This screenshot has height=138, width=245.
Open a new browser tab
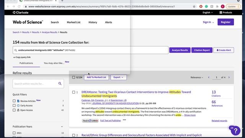pos(62,1)
